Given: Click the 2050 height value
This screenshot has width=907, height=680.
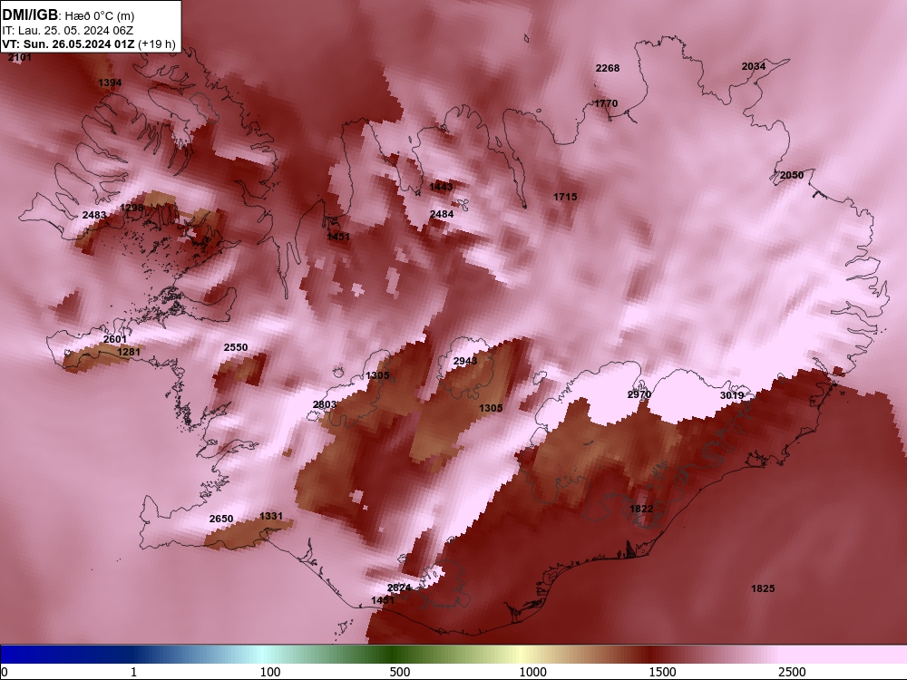Looking at the screenshot, I should tap(792, 175).
